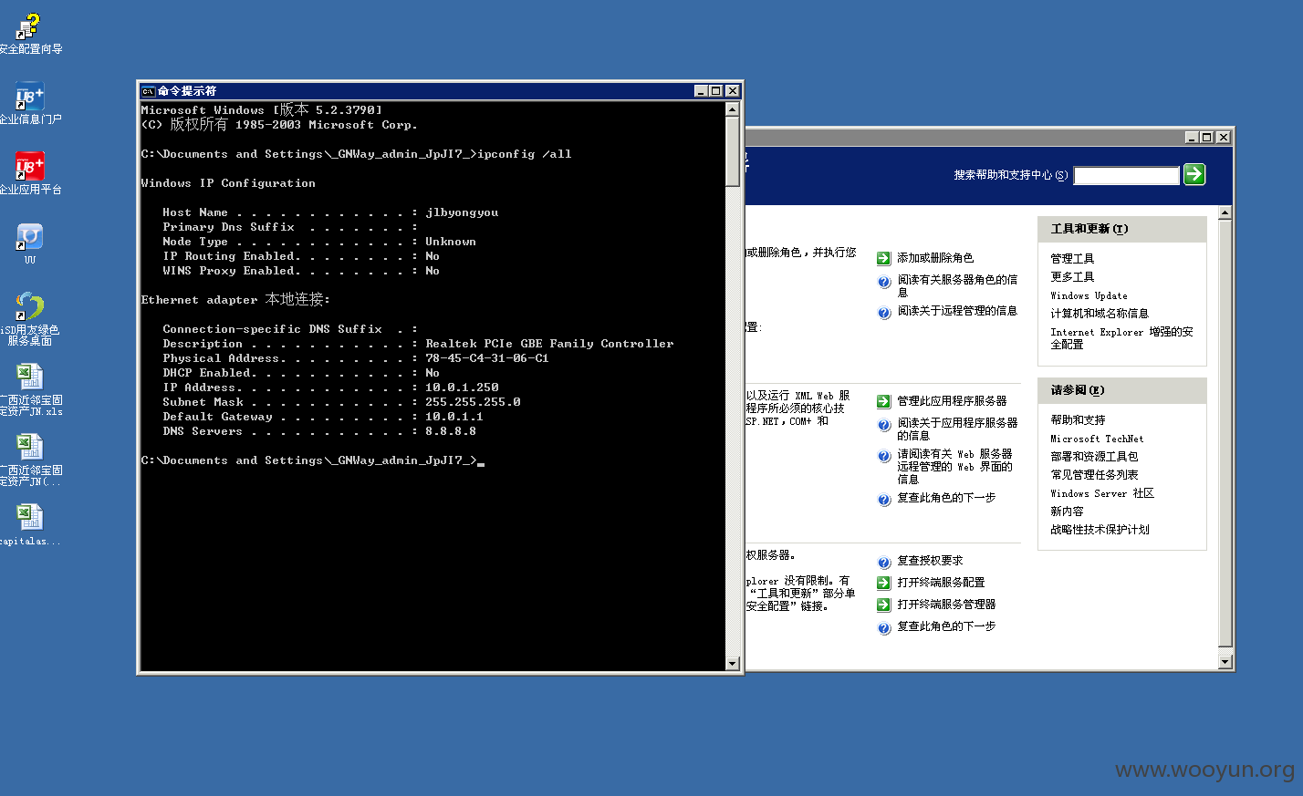1303x796 pixels.
Task: Click the server manager window scroll up arrow
Action: [x=1225, y=212]
